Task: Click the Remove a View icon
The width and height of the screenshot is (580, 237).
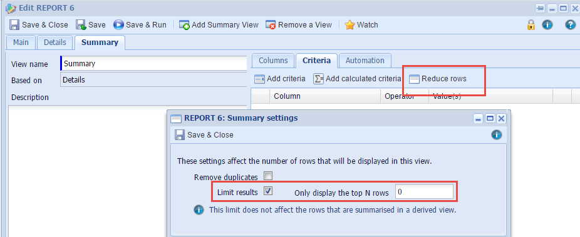Action: 271,25
